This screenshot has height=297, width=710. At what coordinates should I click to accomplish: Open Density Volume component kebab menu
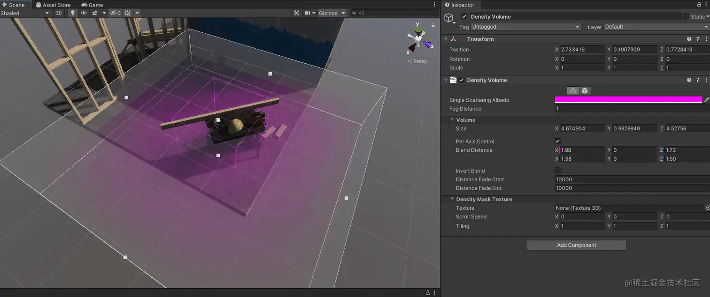click(x=706, y=80)
